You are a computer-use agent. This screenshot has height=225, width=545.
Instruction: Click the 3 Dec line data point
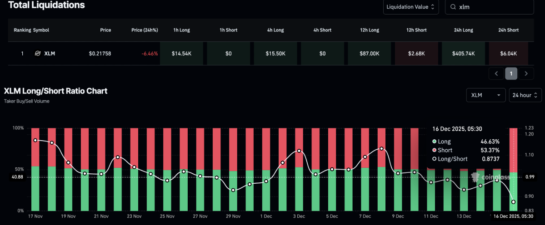[299, 151]
